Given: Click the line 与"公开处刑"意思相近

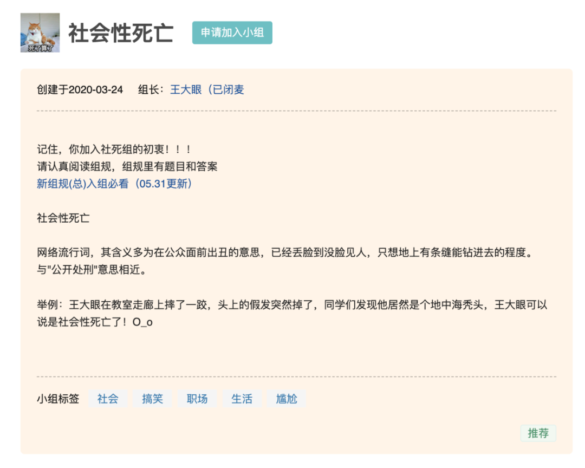Looking at the screenshot, I should pyautogui.click(x=92, y=269).
